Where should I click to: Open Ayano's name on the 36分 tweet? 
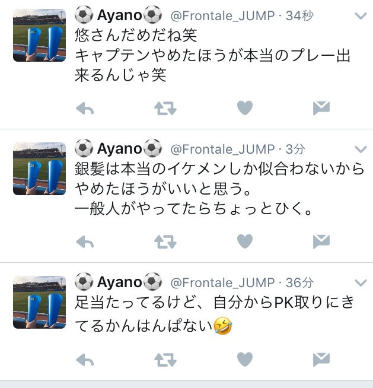(118, 282)
